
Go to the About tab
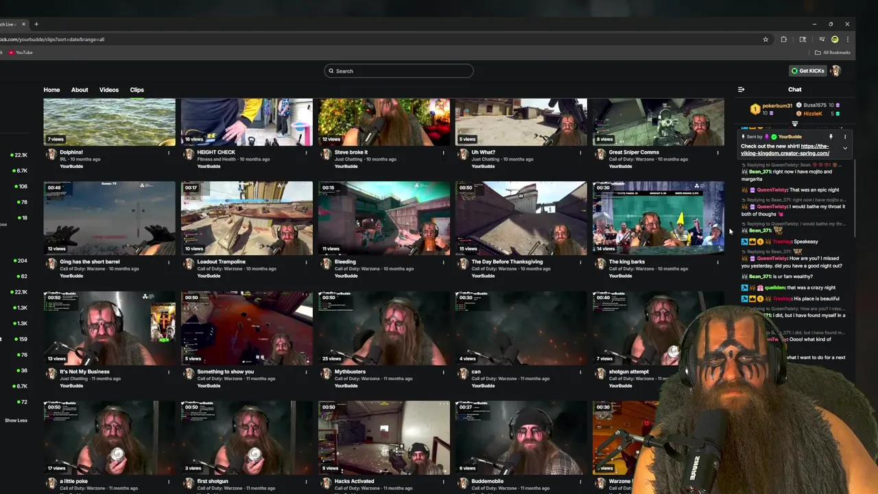(80, 90)
